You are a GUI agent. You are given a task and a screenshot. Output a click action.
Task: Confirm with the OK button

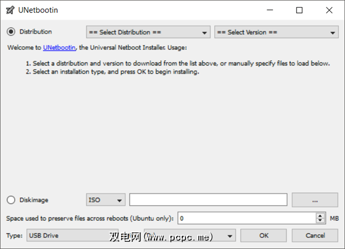click(264, 236)
